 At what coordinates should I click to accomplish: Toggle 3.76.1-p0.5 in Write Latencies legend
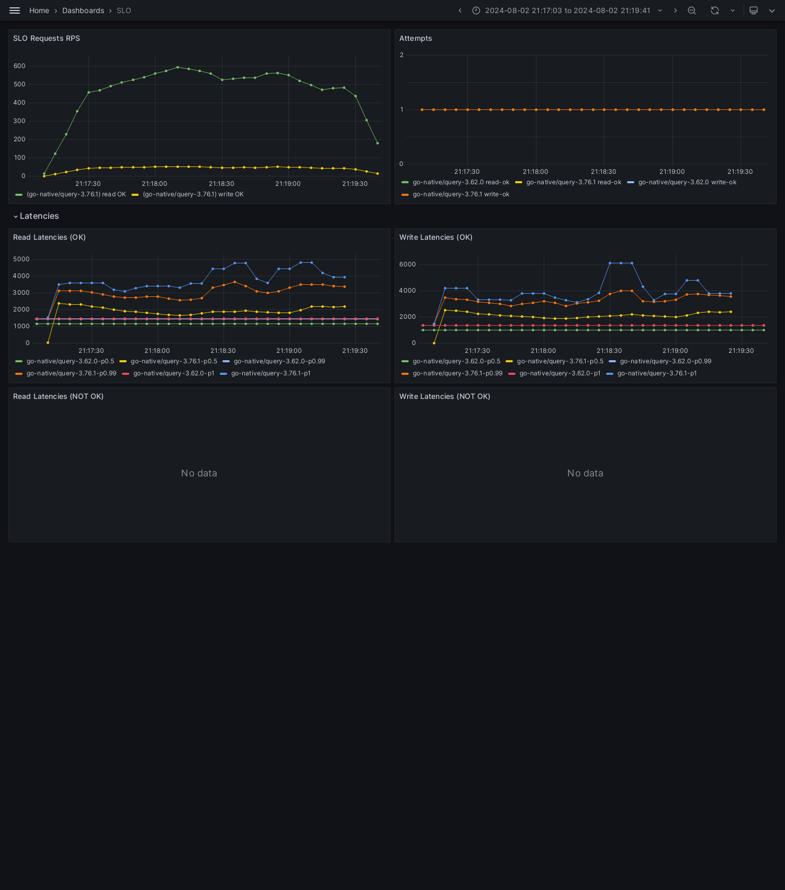[560, 361]
